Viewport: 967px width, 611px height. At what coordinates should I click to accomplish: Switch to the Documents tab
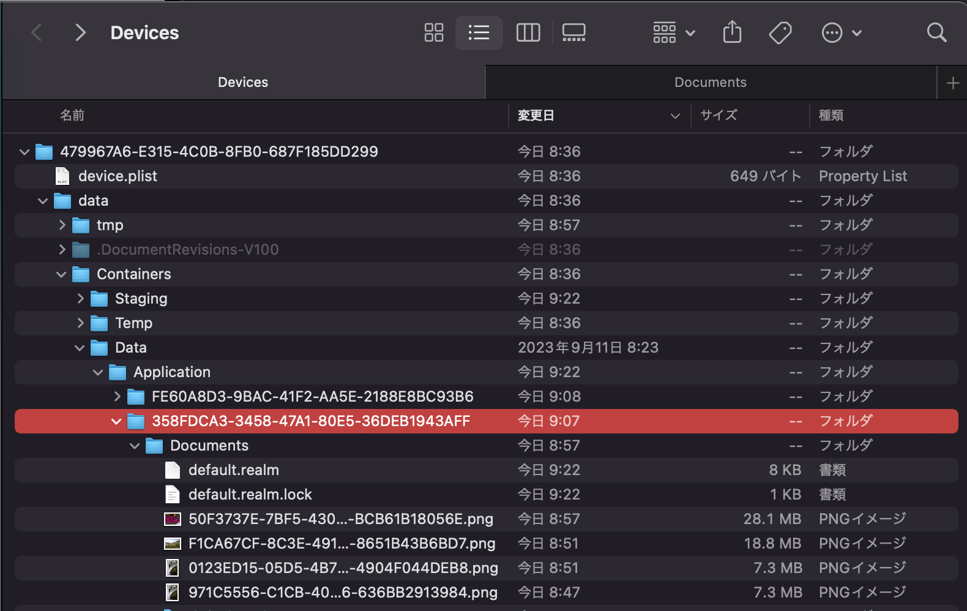click(x=711, y=82)
